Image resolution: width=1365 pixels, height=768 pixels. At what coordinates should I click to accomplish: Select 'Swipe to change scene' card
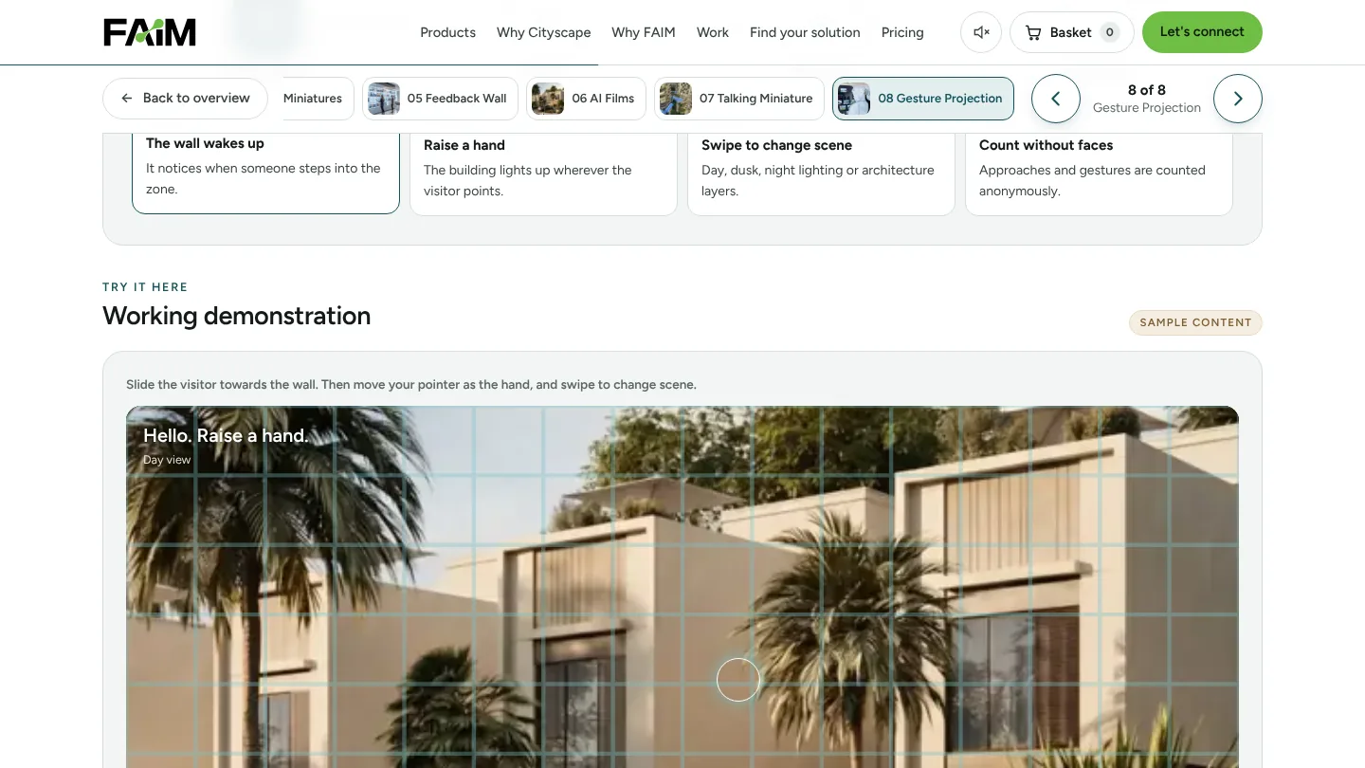[x=821, y=174]
